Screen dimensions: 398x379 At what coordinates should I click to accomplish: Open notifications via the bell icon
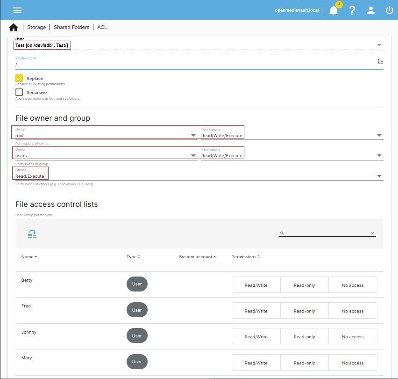point(333,10)
